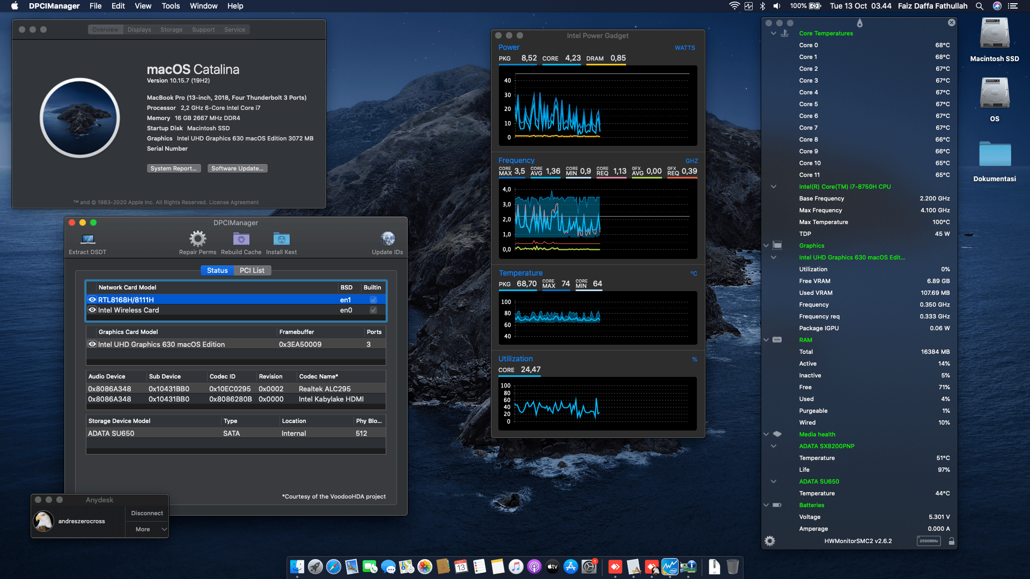Toggle visibility eye for RTL8168H network card
The width and height of the screenshot is (1030, 579).
click(92, 300)
